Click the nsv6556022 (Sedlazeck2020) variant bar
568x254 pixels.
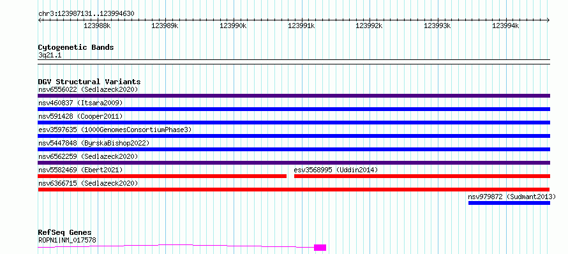[x=294, y=96]
